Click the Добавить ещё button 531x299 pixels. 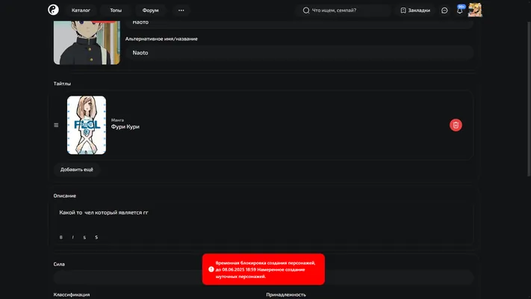click(x=76, y=170)
